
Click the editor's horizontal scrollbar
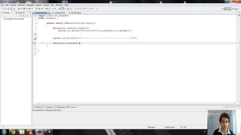pos(136,103)
